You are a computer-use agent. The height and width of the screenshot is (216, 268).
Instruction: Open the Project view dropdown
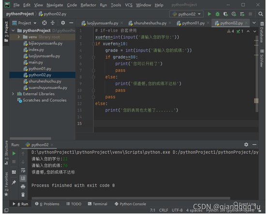25,23
